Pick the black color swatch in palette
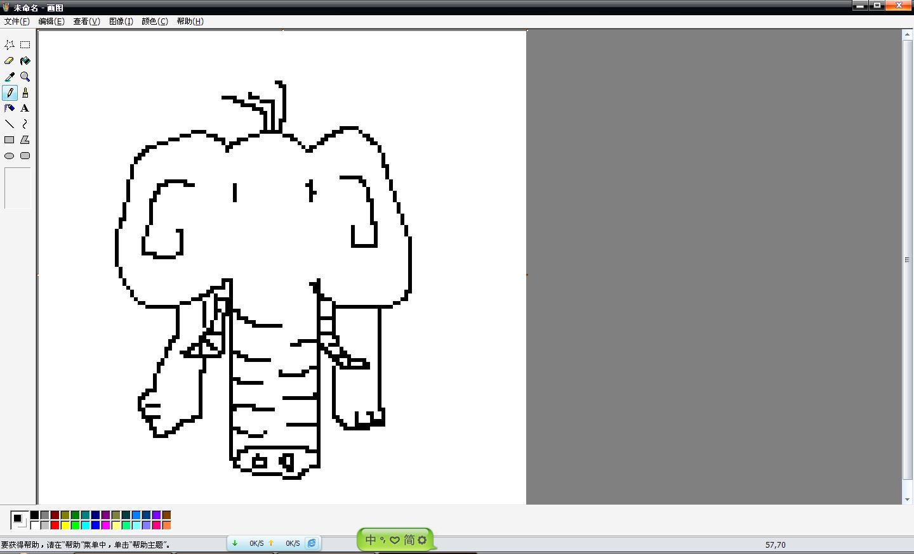The width and height of the screenshot is (914, 554). pos(35,515)
